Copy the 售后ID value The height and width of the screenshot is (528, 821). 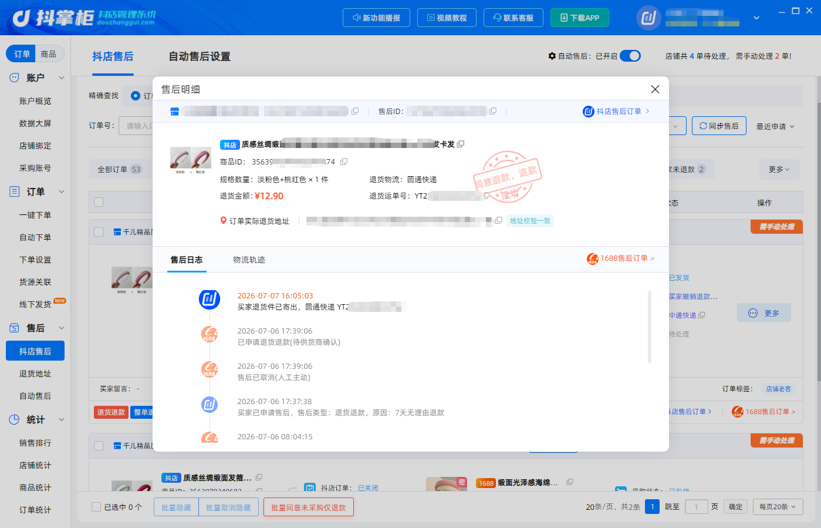[493, 111]
